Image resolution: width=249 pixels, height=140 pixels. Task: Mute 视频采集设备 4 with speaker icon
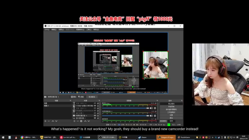151,116
